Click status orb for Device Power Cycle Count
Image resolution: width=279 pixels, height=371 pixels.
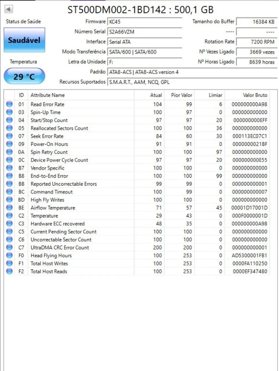pos(10,160)
